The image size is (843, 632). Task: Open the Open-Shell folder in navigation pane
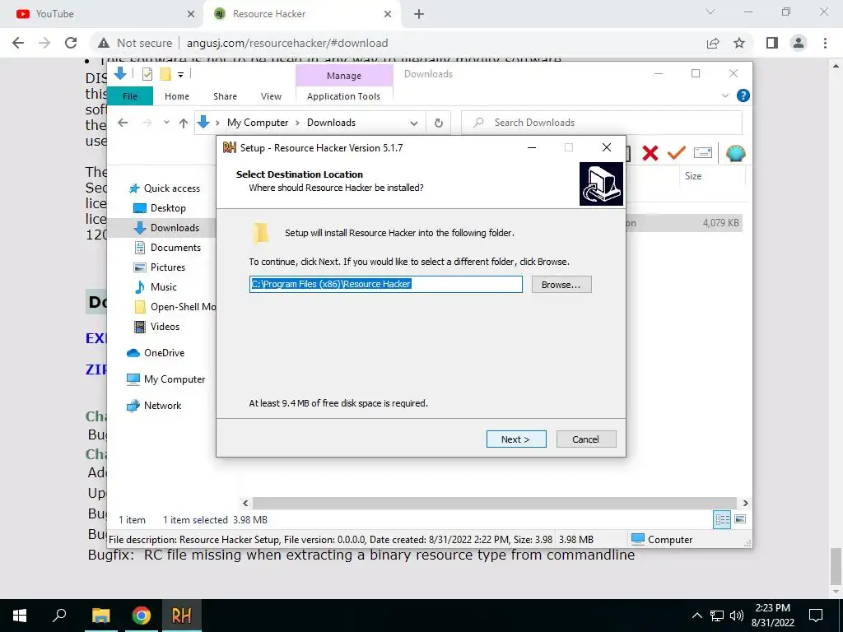(175, 307)
